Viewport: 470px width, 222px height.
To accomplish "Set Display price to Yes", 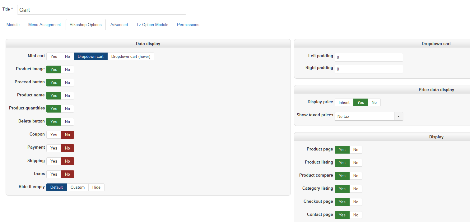I will point(361,102).
